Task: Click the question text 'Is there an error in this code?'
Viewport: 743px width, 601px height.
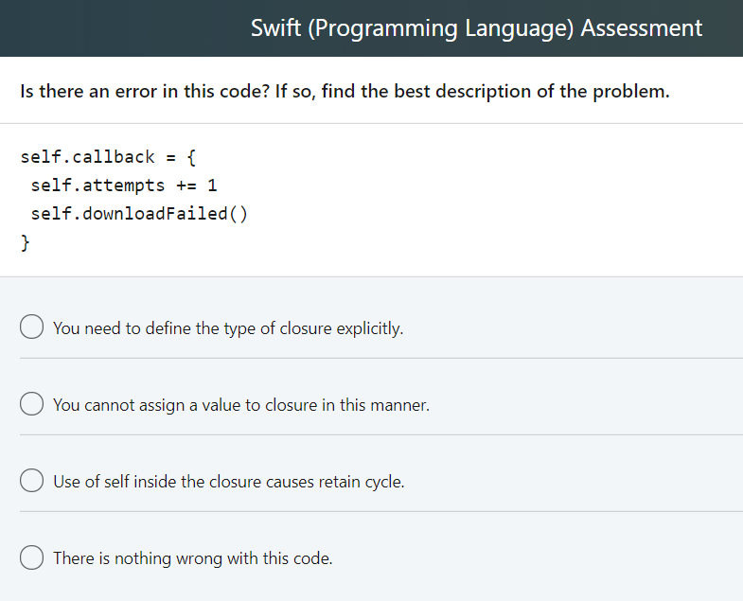Action: [145, 91]
